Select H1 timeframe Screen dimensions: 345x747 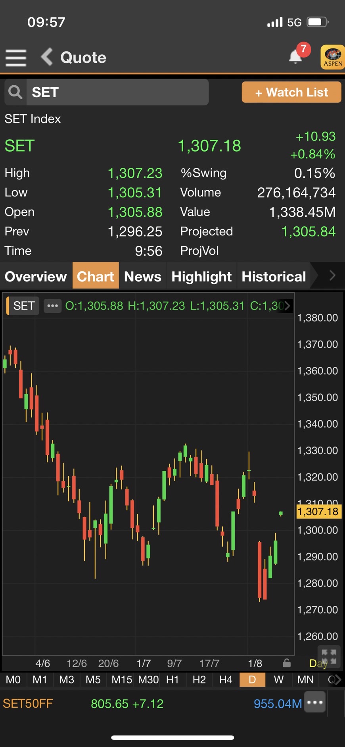pos(172,680)
